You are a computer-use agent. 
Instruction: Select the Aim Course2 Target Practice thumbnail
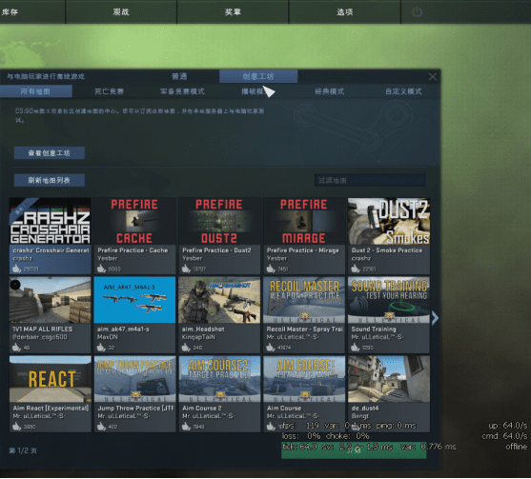point(219,379)
